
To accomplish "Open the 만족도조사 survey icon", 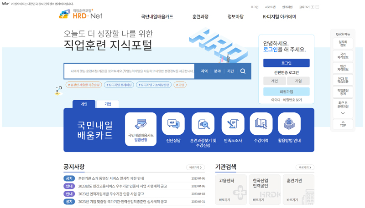I will coord(233,124).
